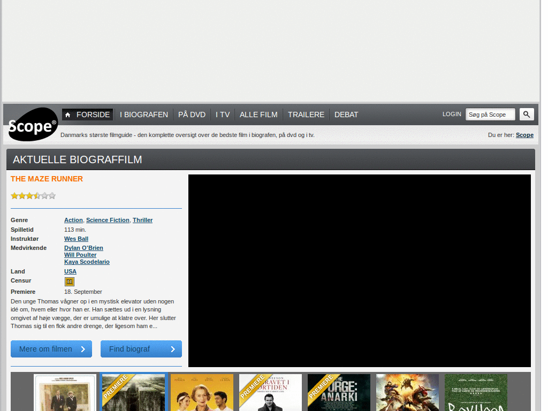Select the Thriller genre link

(x=142, y=220)
